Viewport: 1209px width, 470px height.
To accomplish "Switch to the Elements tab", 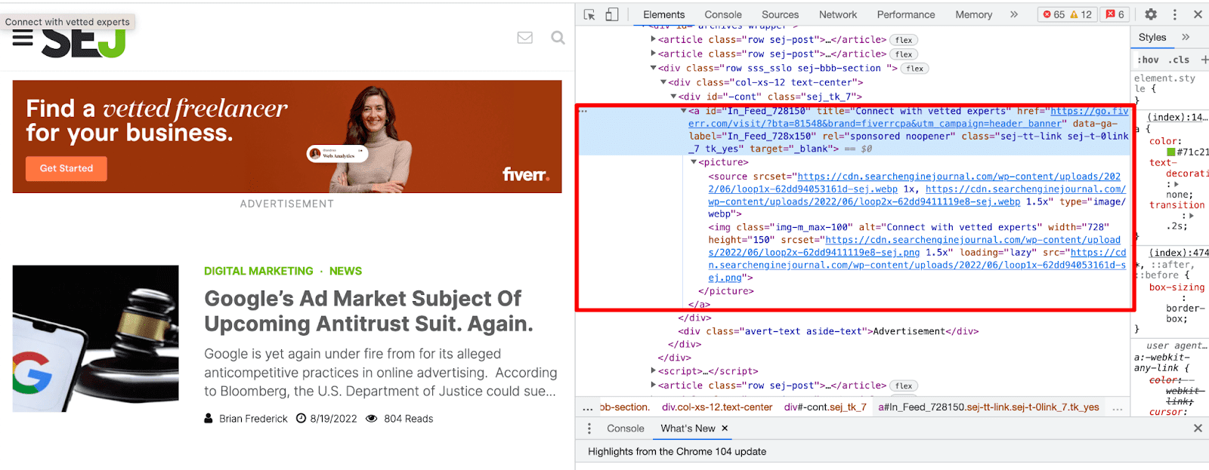I will coord(664,14).
